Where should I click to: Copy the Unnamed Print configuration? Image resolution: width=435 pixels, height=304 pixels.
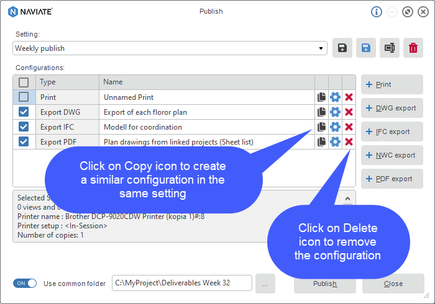(x=321, y=97)
